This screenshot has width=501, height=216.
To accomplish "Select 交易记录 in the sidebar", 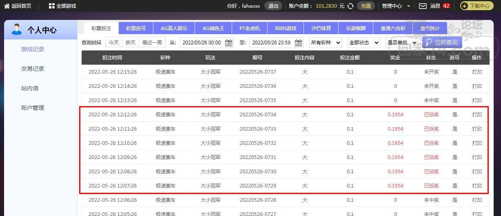I will click(33, 69).
